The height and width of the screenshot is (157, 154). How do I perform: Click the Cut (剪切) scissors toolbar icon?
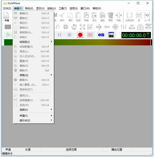click(62, 17)
